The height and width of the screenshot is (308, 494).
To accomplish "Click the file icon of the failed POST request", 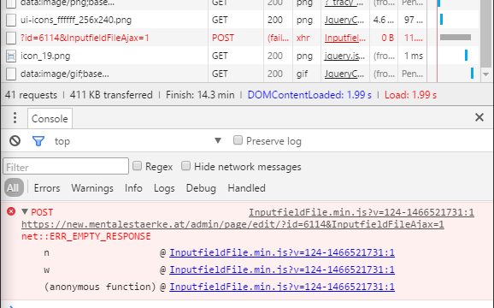I will [11, 38].
